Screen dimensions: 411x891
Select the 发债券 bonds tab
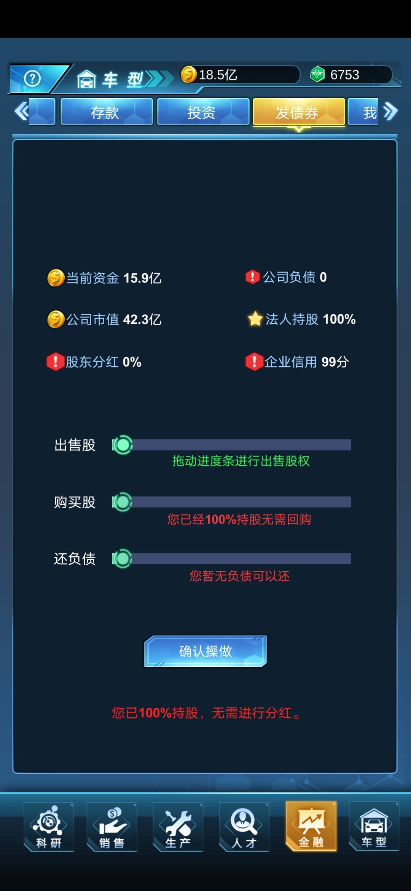tap(299, 112)
